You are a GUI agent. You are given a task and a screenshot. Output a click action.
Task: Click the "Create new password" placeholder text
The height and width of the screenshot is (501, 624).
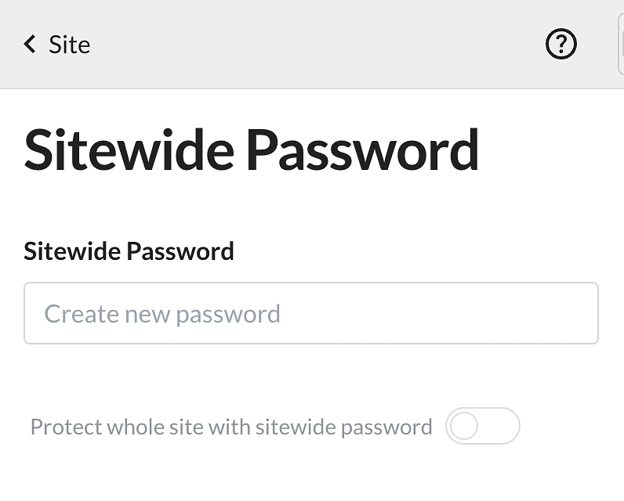(x=162, y=314)
